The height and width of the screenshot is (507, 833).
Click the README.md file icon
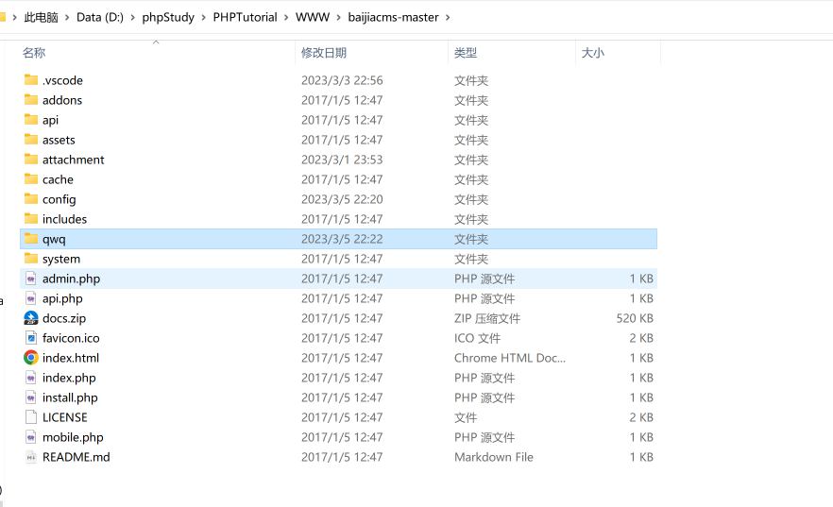(x=31, y=457)
